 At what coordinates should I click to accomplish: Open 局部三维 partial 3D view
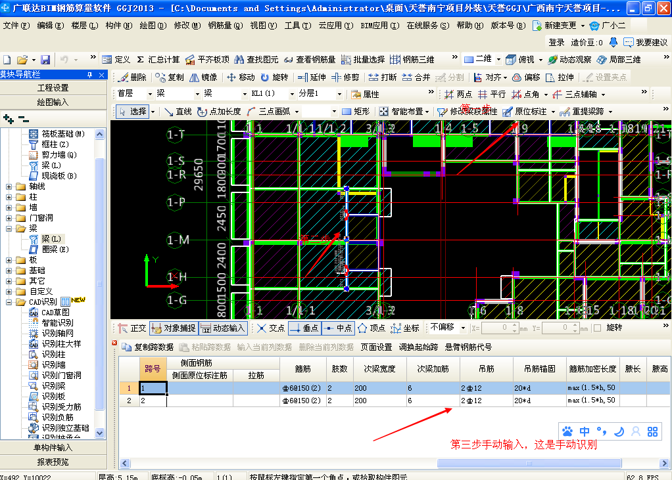click(619, 60)
